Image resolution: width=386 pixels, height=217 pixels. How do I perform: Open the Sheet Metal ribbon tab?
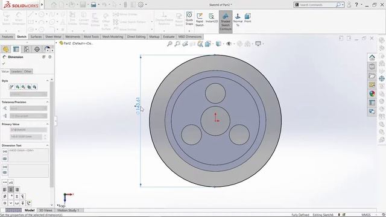(53, 37)
